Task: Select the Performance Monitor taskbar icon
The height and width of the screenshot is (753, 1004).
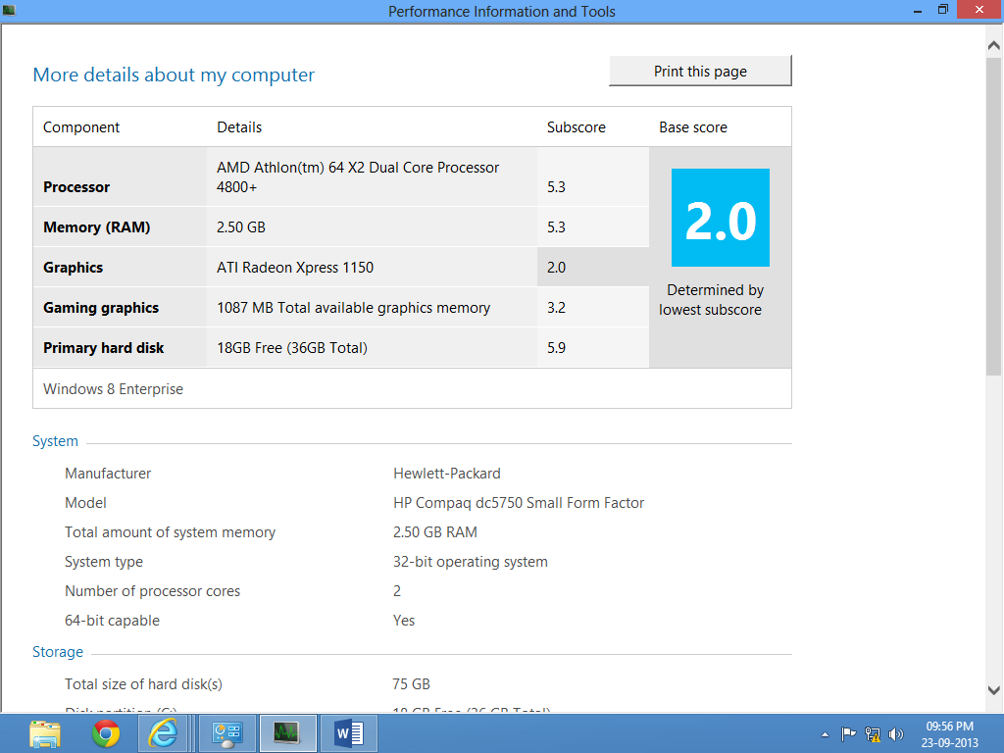Action: pyautogui.click(x=288, y=733)
